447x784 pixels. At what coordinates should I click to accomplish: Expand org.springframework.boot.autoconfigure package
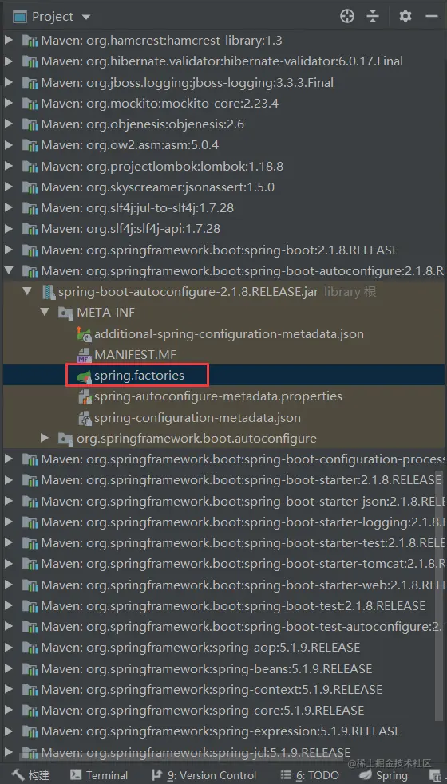coord(45,439)
